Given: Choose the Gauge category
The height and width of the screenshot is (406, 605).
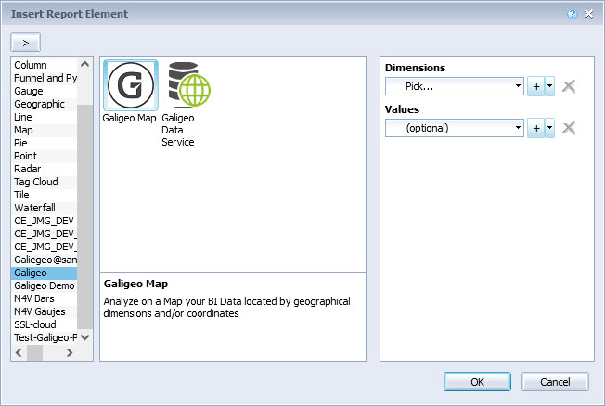Looking at the screenshot, I should coord(45,91).
